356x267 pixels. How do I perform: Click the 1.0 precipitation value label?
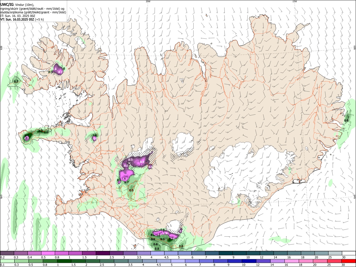pyautogui.click(x=95, y=135)
